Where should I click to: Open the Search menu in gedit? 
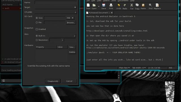(106, 1)
